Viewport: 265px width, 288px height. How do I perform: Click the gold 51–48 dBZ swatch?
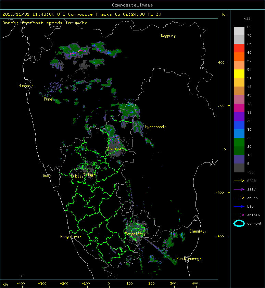click(239, 82)
